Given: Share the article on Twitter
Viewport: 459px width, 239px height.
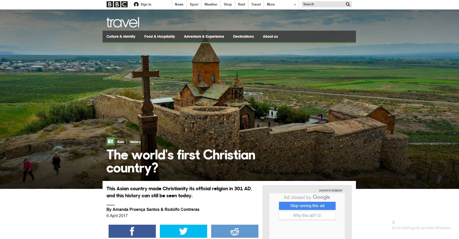Looking at the screenshot, I should (x=183, y=231).
